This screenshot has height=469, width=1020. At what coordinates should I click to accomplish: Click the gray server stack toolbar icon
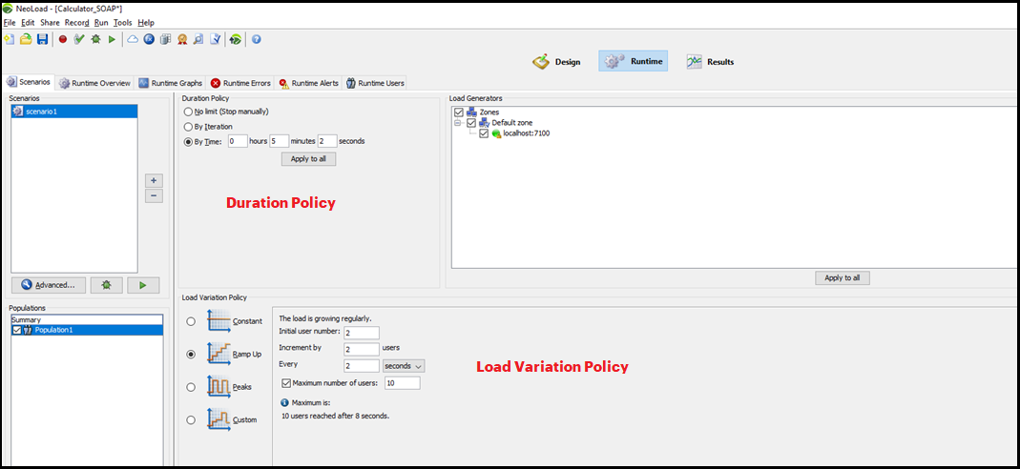[165, 40]
